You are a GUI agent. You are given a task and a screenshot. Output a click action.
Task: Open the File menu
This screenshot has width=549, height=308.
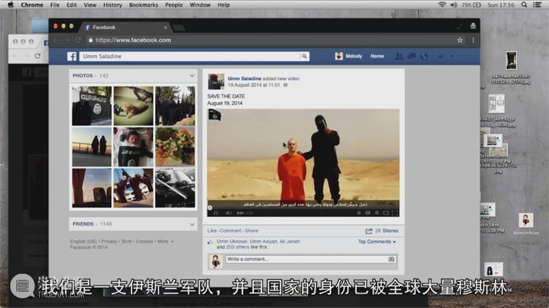click(55, 5)
